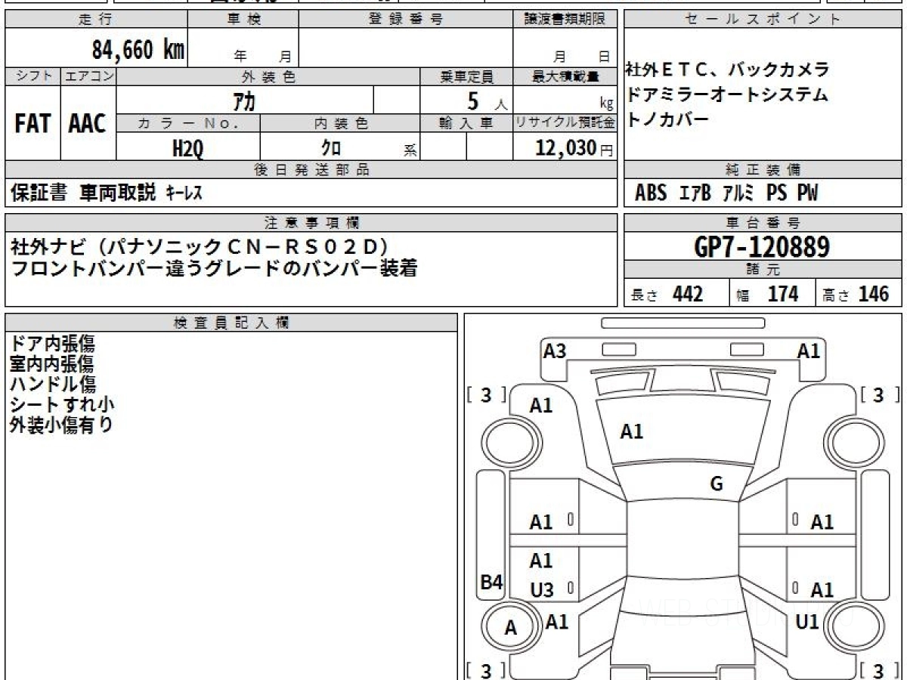The image size is (907, 680).
Task: Select PS in genuine equipment
Action: [776, 193]
